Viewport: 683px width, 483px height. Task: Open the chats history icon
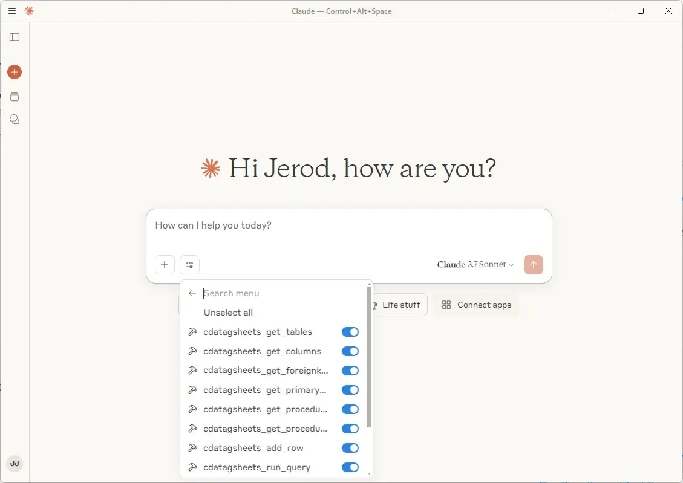pyautogui.click(x=15, y=120)
